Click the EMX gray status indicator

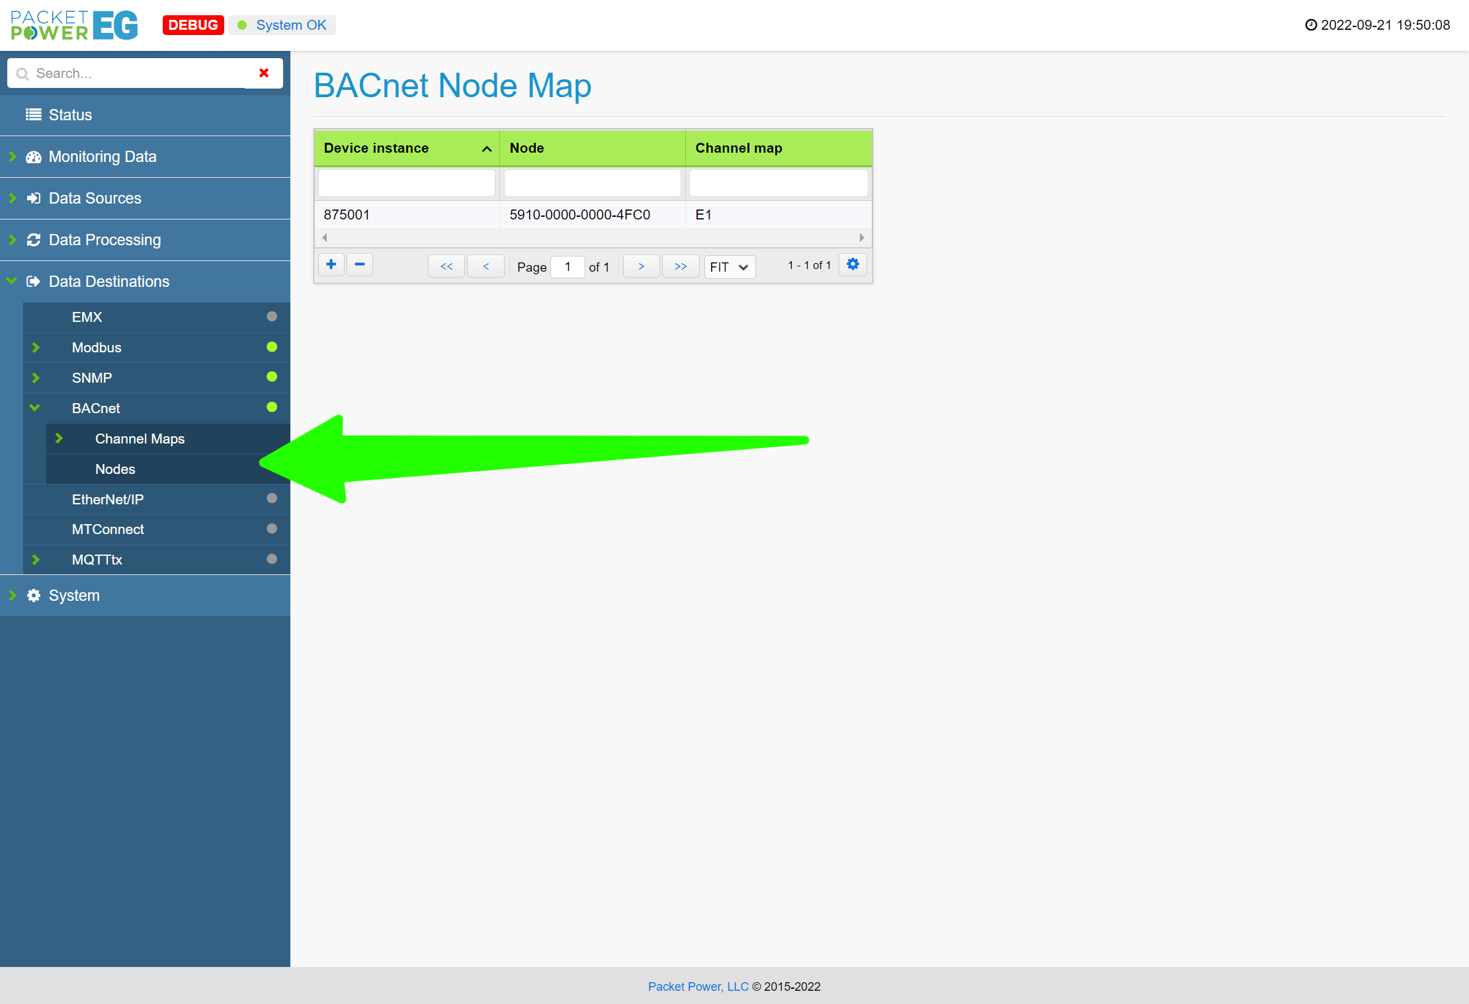click(x=272, y=317)
